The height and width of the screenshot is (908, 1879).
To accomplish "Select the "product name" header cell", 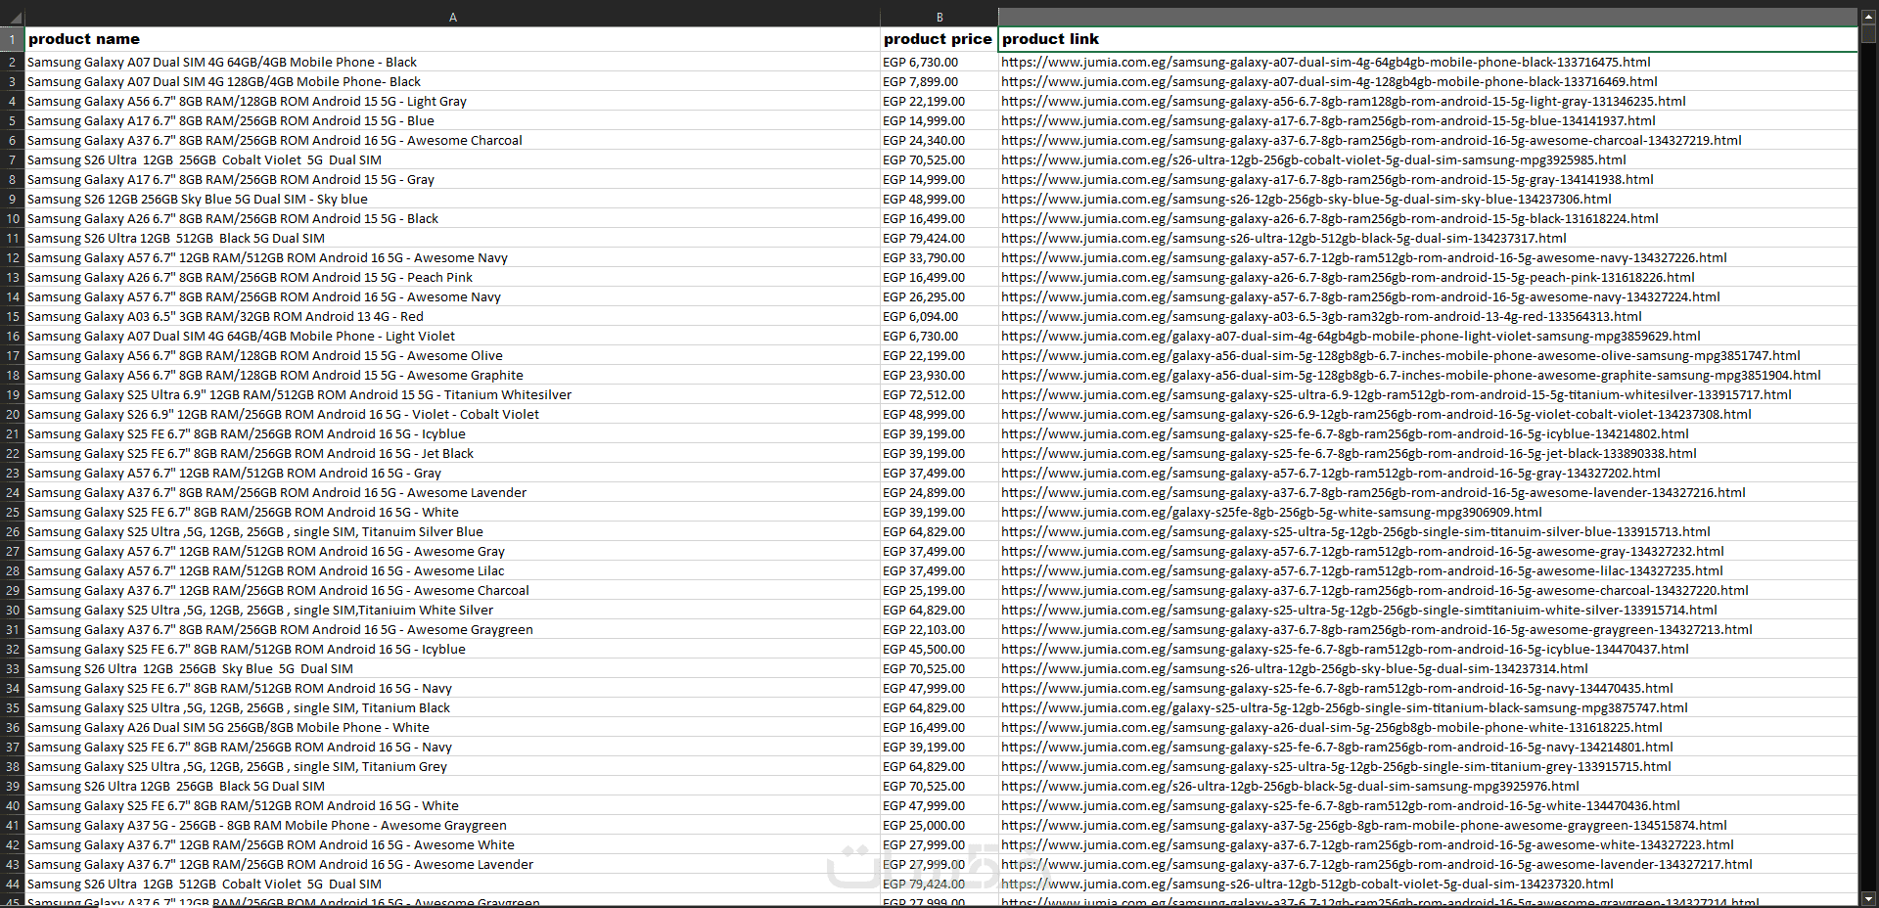I will click(x=452, y=39).
